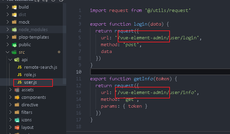The image size is (230, 134).
Task: Click the mock folder icon
Action: pyautogui.click(x=14, y=22)
